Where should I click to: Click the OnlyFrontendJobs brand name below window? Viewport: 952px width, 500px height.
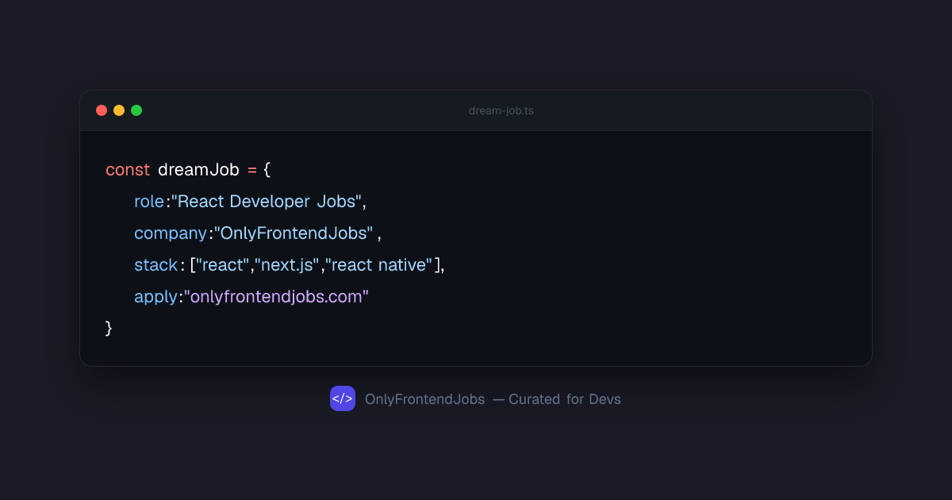click(424, 399)
